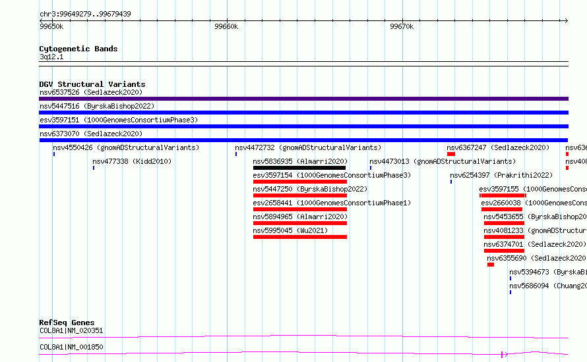587x362 pixels.
Task: Click the red bar under nsv5995045
Action: click(300, 237)
